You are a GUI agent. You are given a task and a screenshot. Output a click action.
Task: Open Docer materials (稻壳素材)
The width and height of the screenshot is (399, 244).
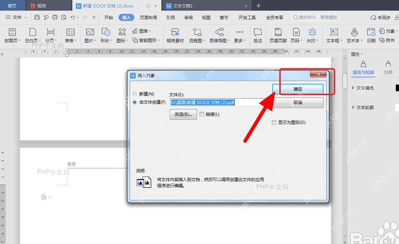point(175,35)
